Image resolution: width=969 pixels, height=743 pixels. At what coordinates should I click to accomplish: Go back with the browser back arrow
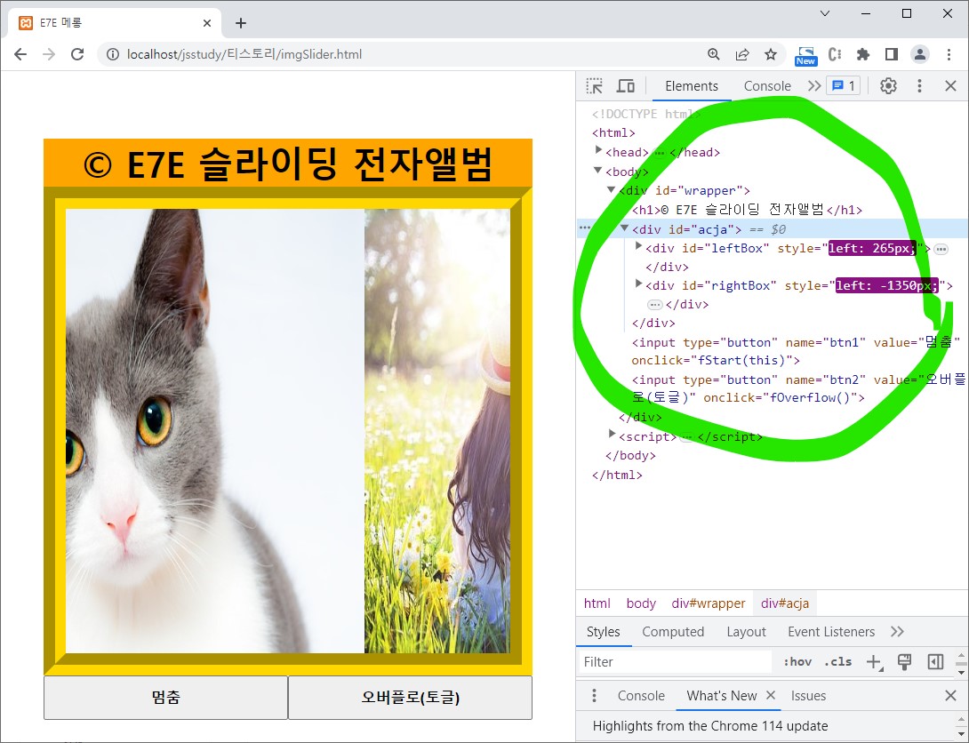point(20,54)
